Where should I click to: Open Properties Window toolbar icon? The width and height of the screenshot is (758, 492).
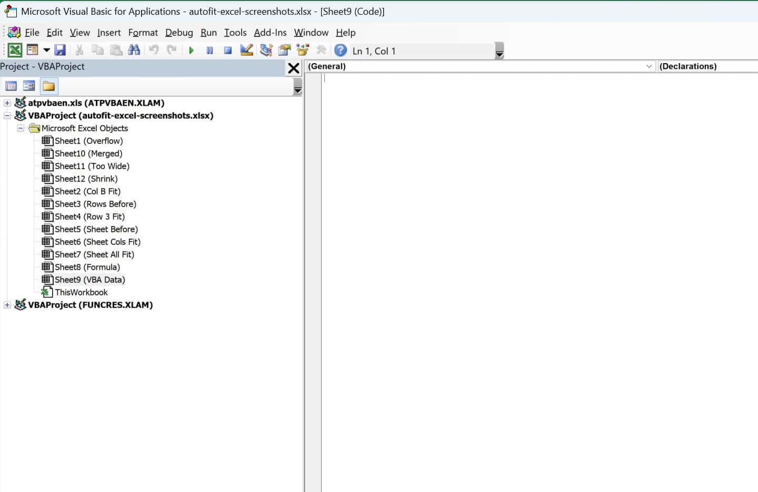284,50
